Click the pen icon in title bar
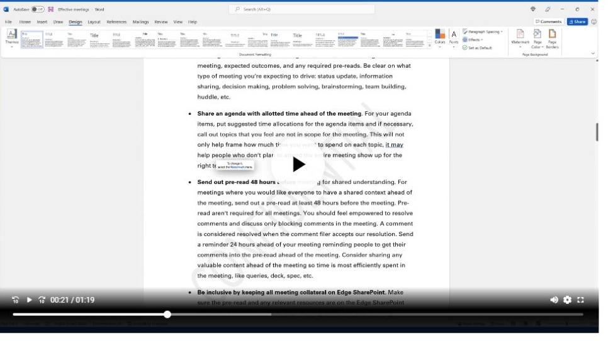Image resolution: width=608 pixels, height=341 pixels. [548, 9]
